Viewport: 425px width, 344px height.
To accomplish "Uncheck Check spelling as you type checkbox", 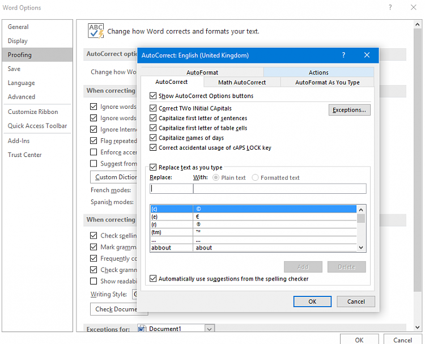I will point(93,235).
